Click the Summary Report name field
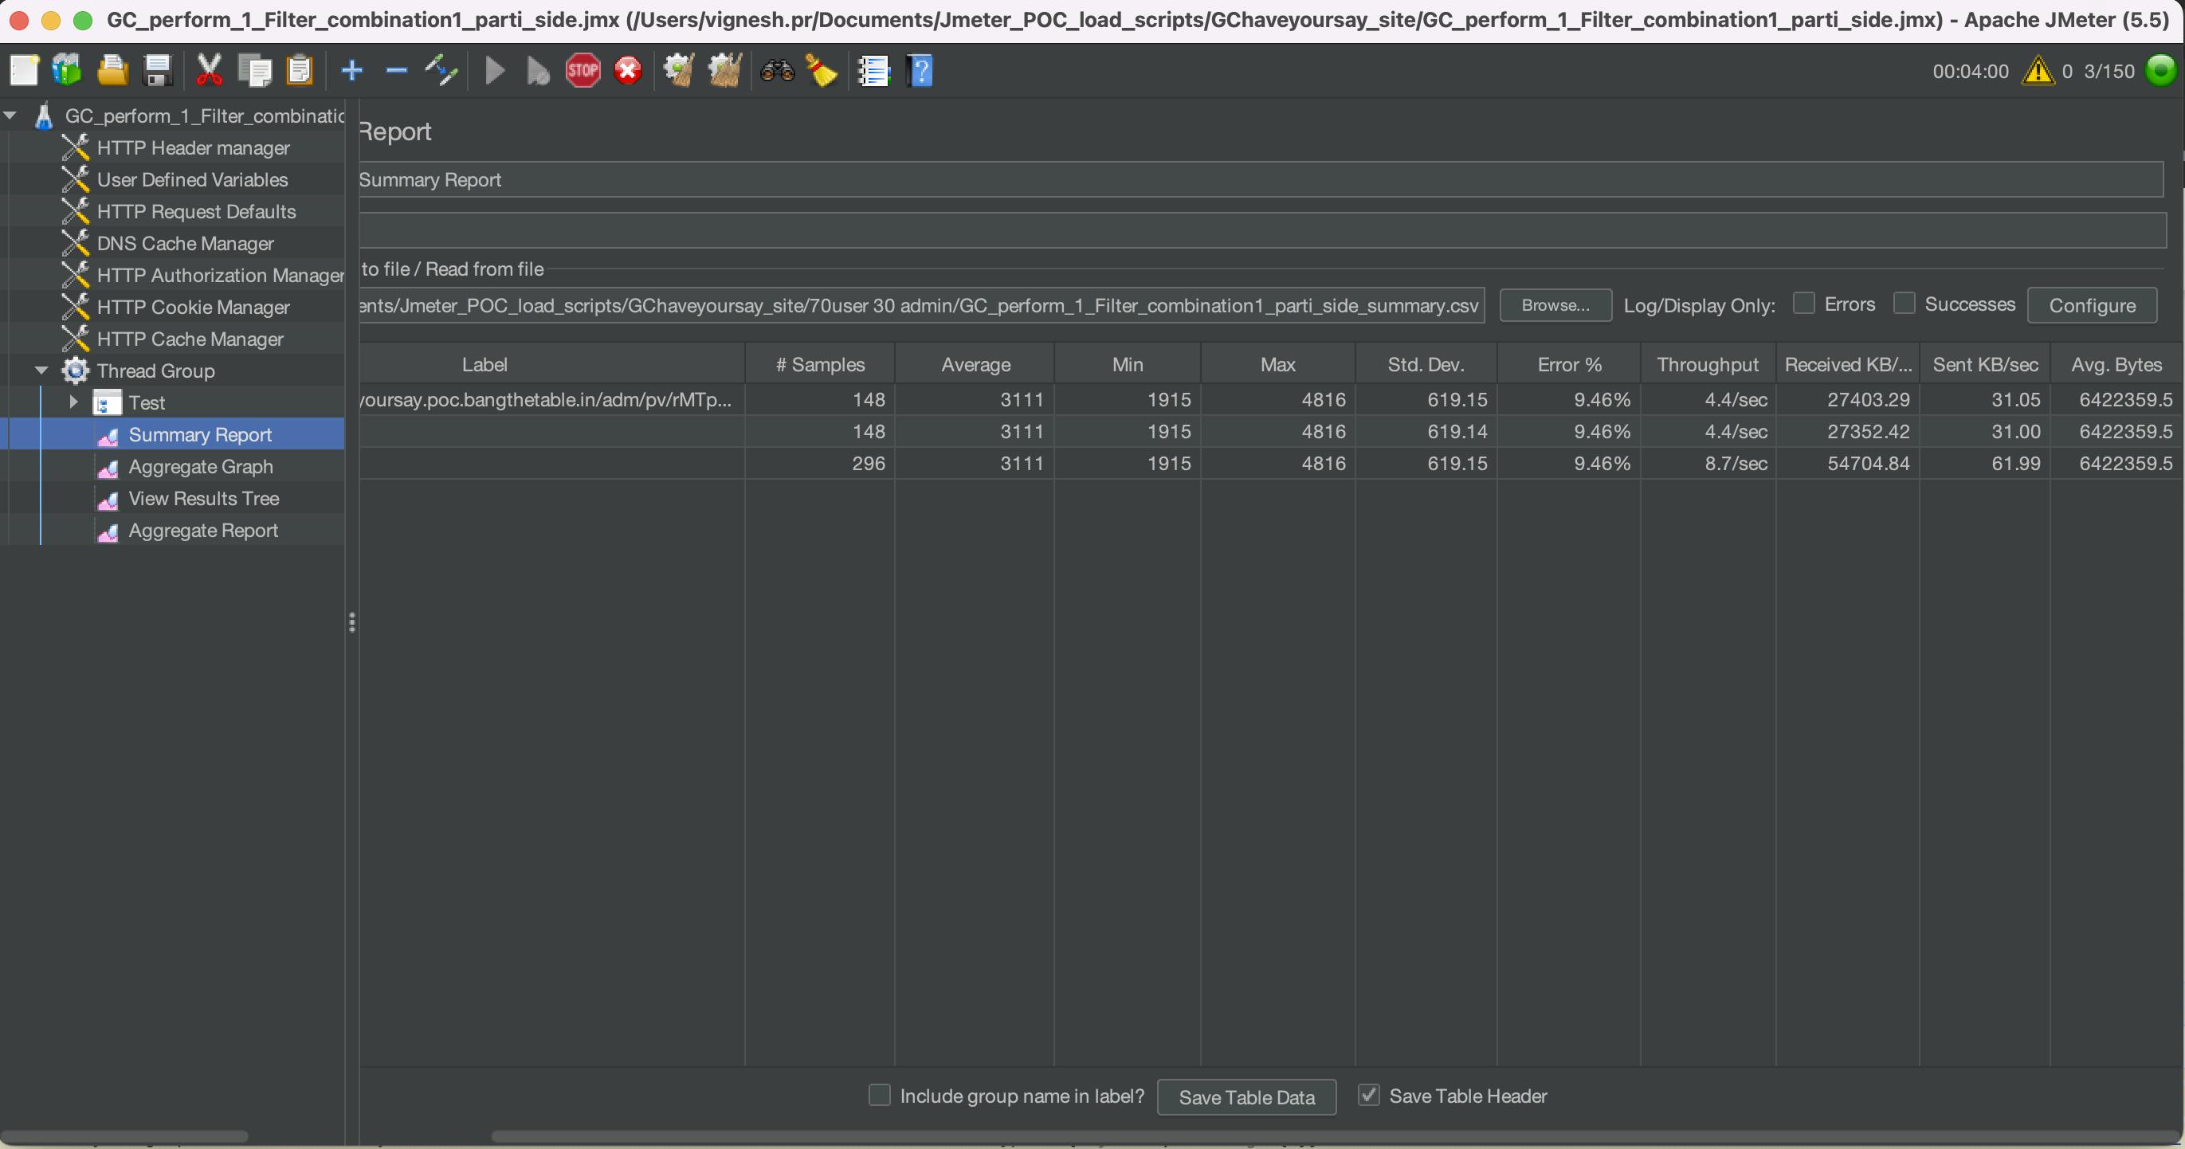Viewport: 2185px width, 1149px height. tap(1261, 180)
